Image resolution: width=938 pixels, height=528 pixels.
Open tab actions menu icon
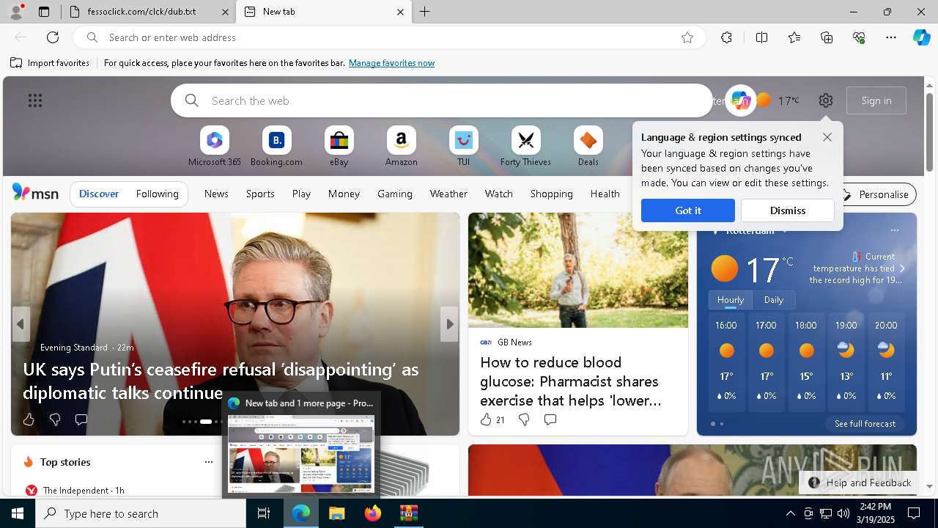(x=44, y=12)
